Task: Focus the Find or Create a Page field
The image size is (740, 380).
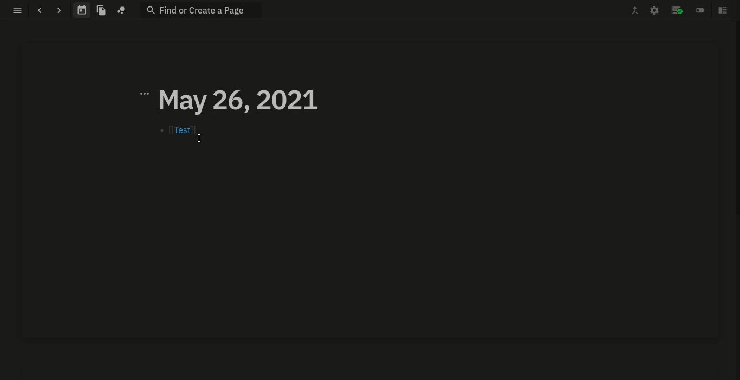Action: 201,10
